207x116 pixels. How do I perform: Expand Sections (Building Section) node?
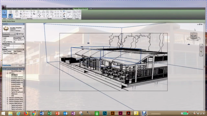pos(7,101)
